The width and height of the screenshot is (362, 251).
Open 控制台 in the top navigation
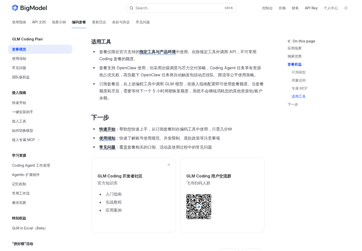pyautogui.click(x=267, y=8)
